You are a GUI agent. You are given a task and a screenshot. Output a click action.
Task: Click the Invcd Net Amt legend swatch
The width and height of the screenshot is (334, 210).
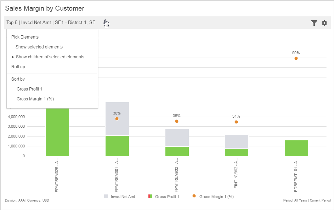(x=106, y=196)
